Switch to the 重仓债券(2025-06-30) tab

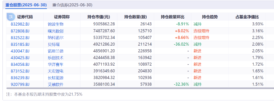pos(72,5)
